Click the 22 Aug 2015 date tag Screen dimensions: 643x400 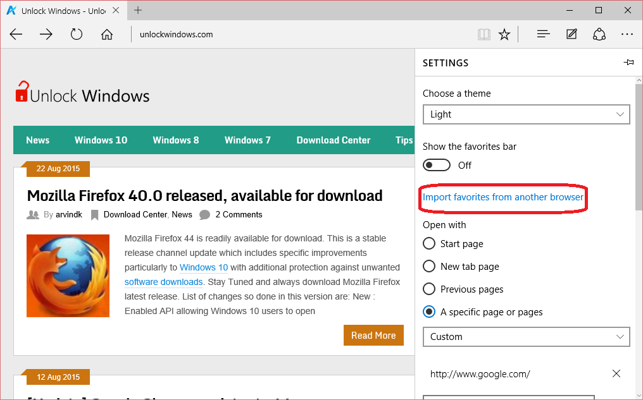pos(58,169)
